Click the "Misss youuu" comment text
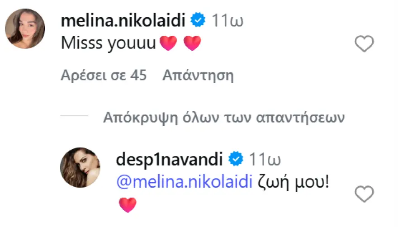Viewport: 398px width, 227px height. click(x=108, y=44)
